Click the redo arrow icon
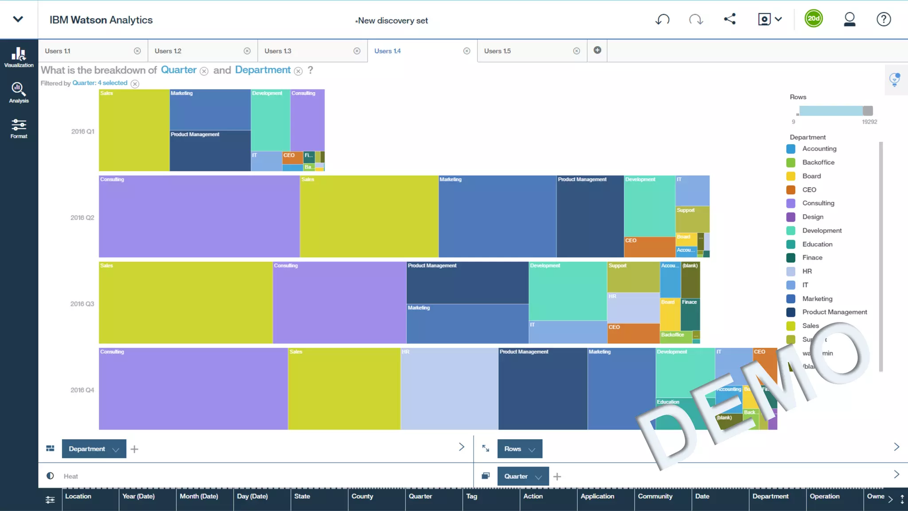 (x=696, y=20)
